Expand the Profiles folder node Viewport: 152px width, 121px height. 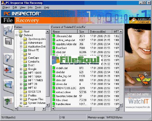[21, 96]
